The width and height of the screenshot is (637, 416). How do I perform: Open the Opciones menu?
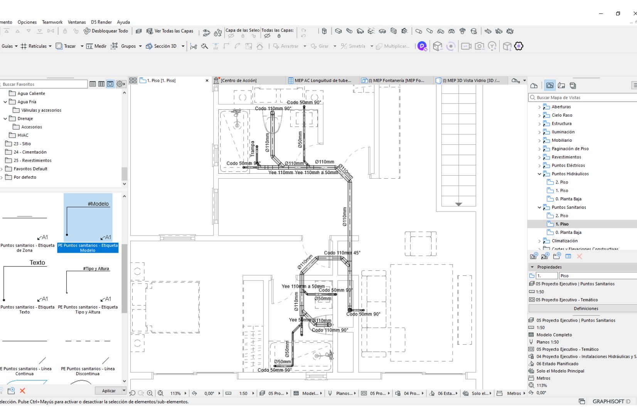(27, 22)
